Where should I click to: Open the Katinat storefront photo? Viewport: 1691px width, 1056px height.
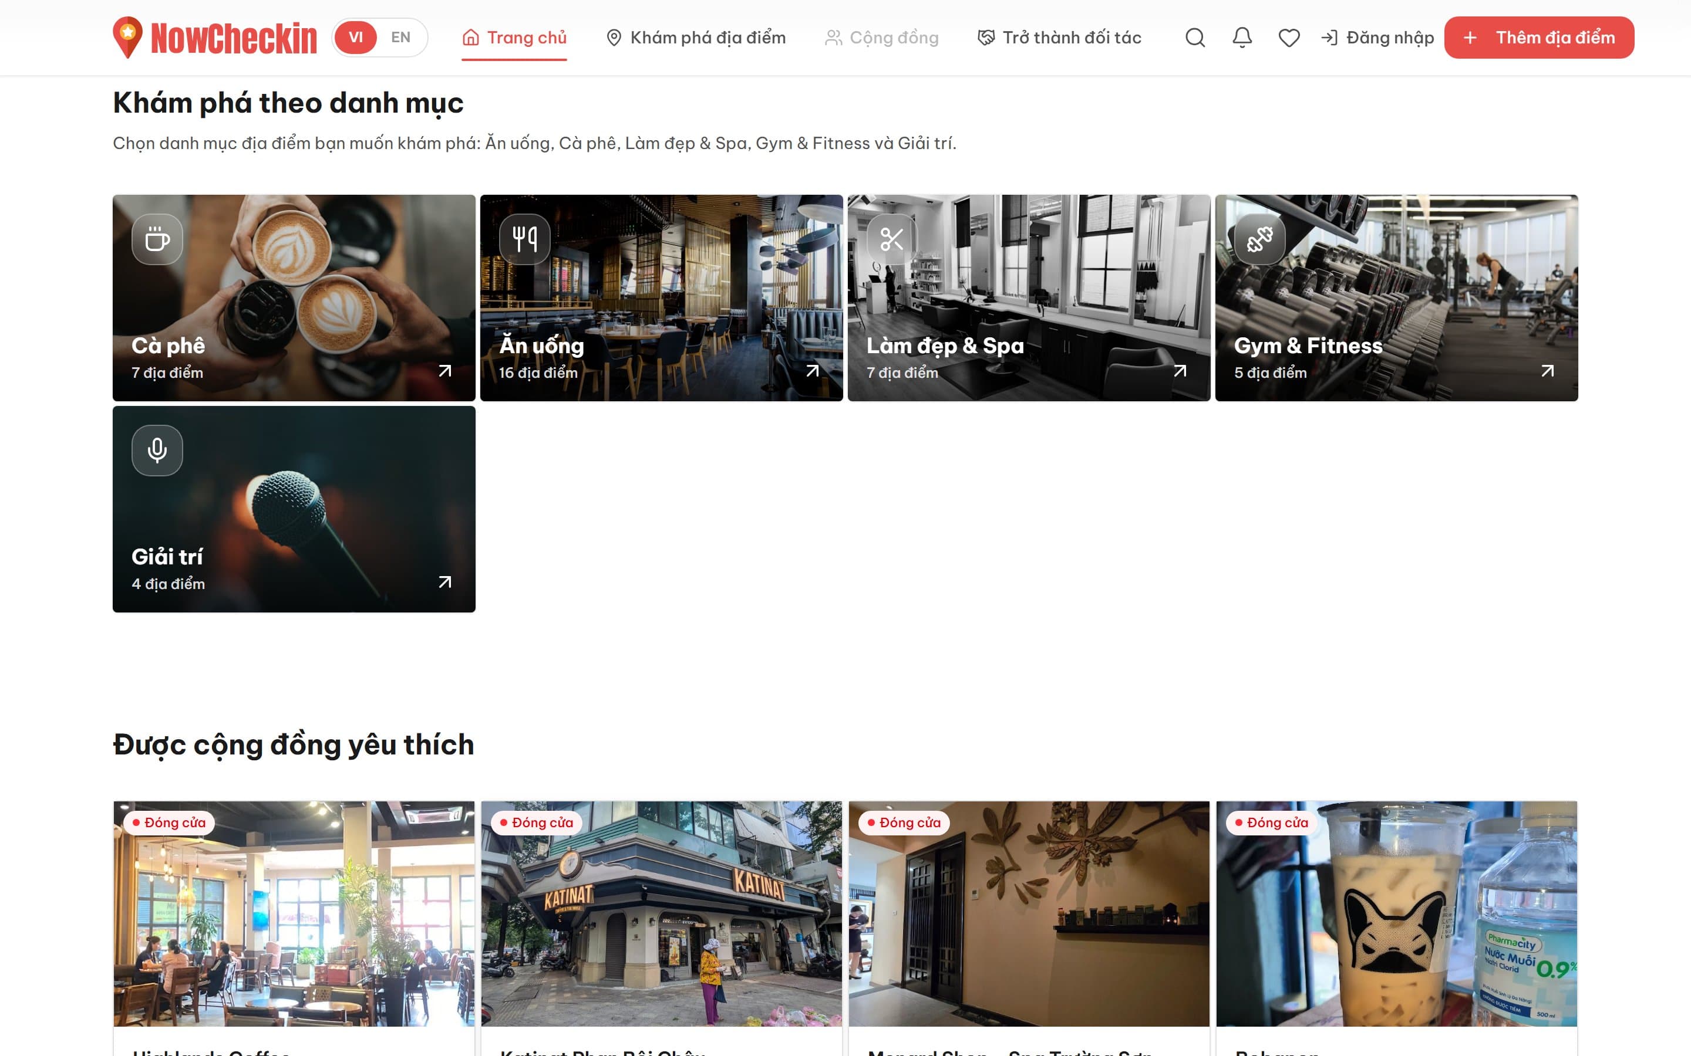point(662,913)
